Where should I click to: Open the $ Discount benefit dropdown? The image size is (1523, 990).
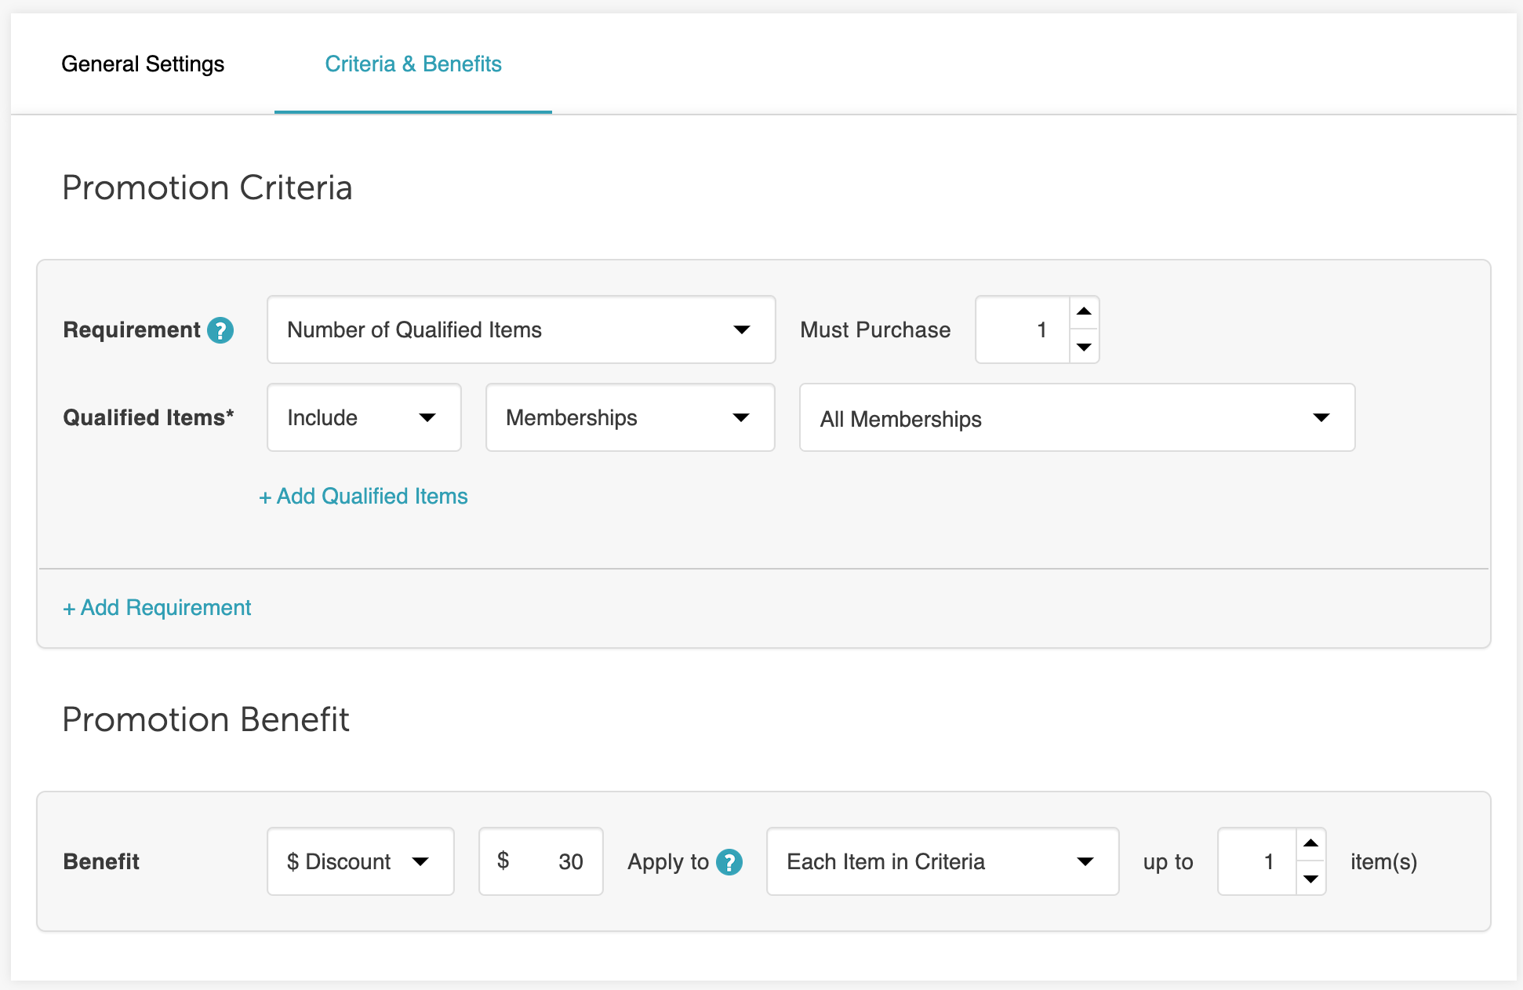360,861
